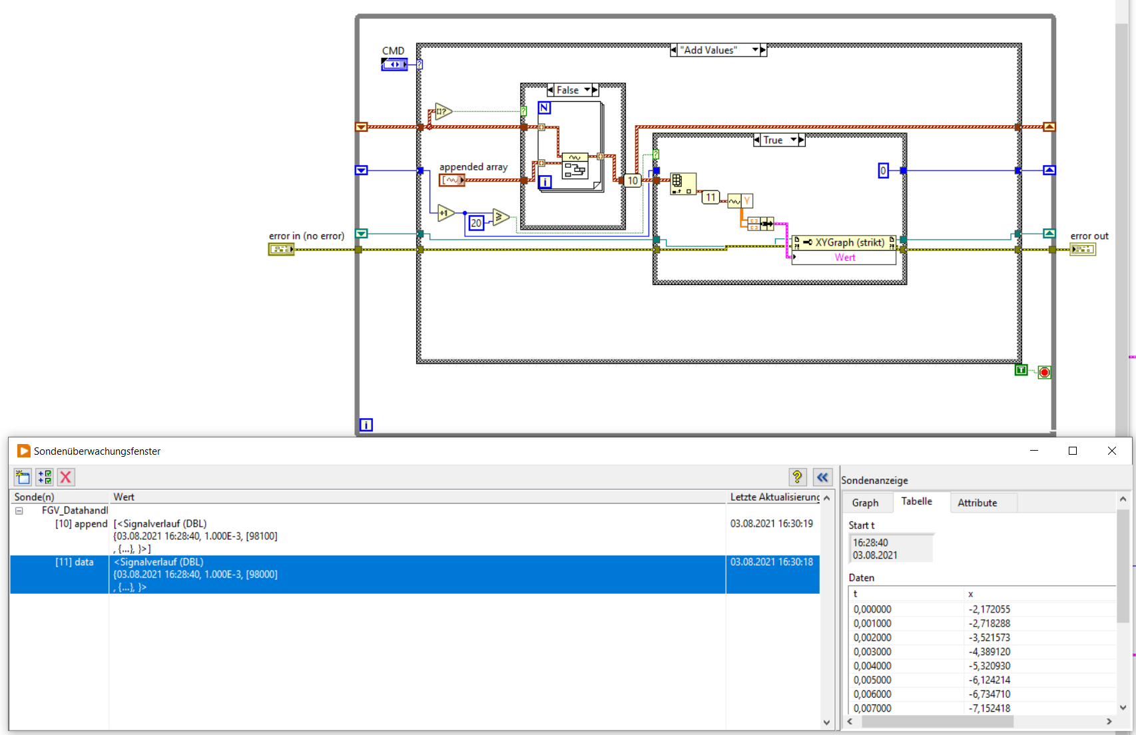1136x735 pixels.
Task: Click the Build Waveform node in the loop
Action: [x=575, y=166]
